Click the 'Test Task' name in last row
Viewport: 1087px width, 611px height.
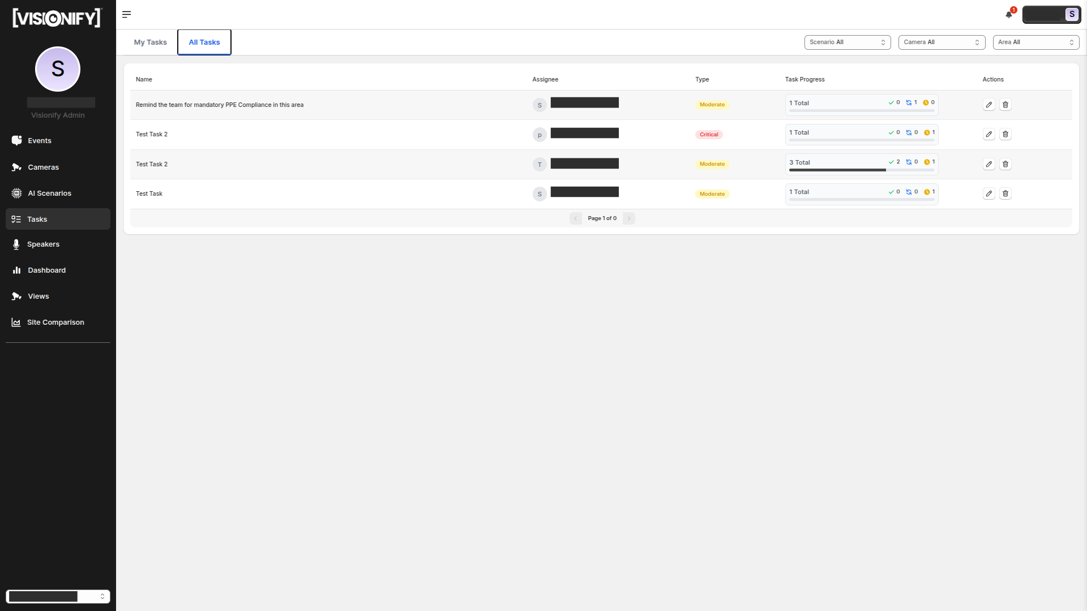point(149,193)
